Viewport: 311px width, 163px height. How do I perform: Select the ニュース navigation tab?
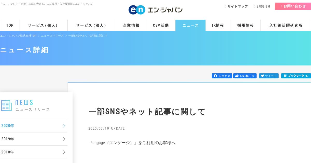click(190, 25)
